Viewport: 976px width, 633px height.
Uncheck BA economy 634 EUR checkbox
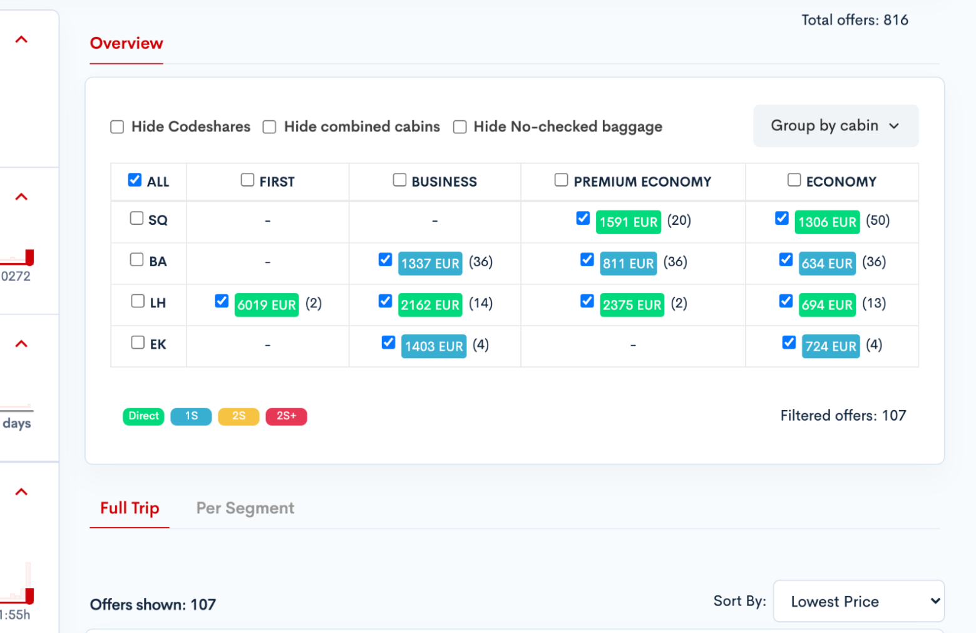pos(786,259)
